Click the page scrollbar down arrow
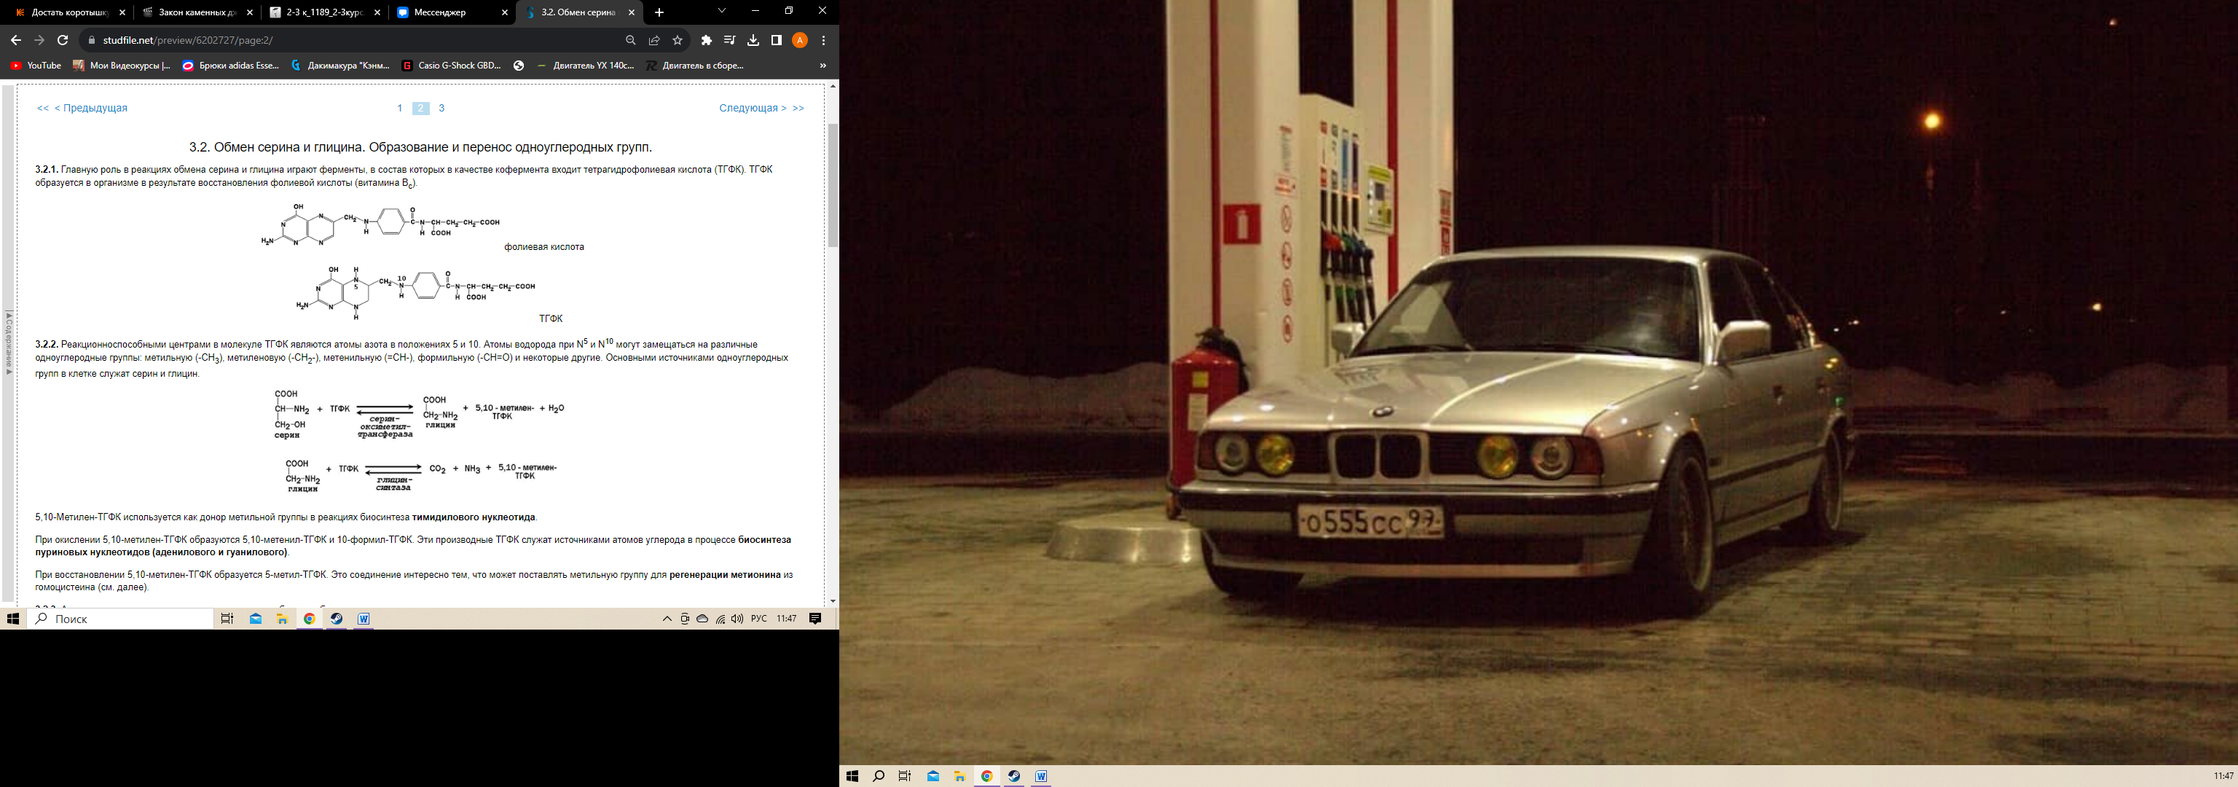The image size is (2238, 787). (x=833, y=601)
